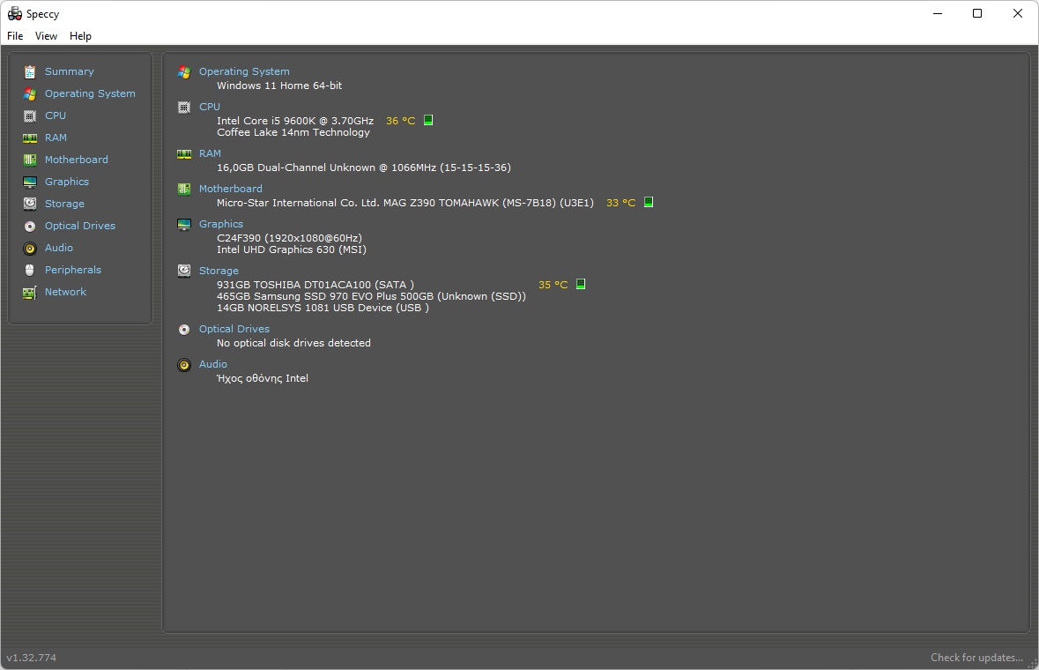Image resolution: width=1039 pixels, height=670 pixels.
Task: Open the Storage section heading link
Action: point(219,271)
